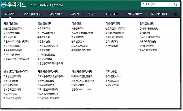Screen dimensions: 183x111
Task: Open 소득공제인터넷발급
Action: (x=13, y=50)
